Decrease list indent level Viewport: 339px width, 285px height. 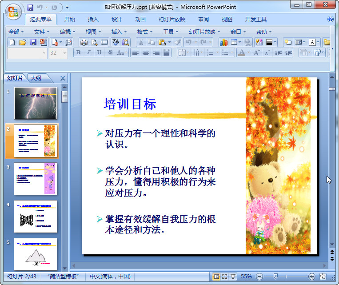tap(278, 52)
